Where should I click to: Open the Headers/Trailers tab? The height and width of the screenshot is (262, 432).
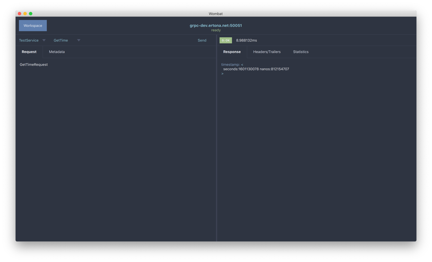pos(267,52)
